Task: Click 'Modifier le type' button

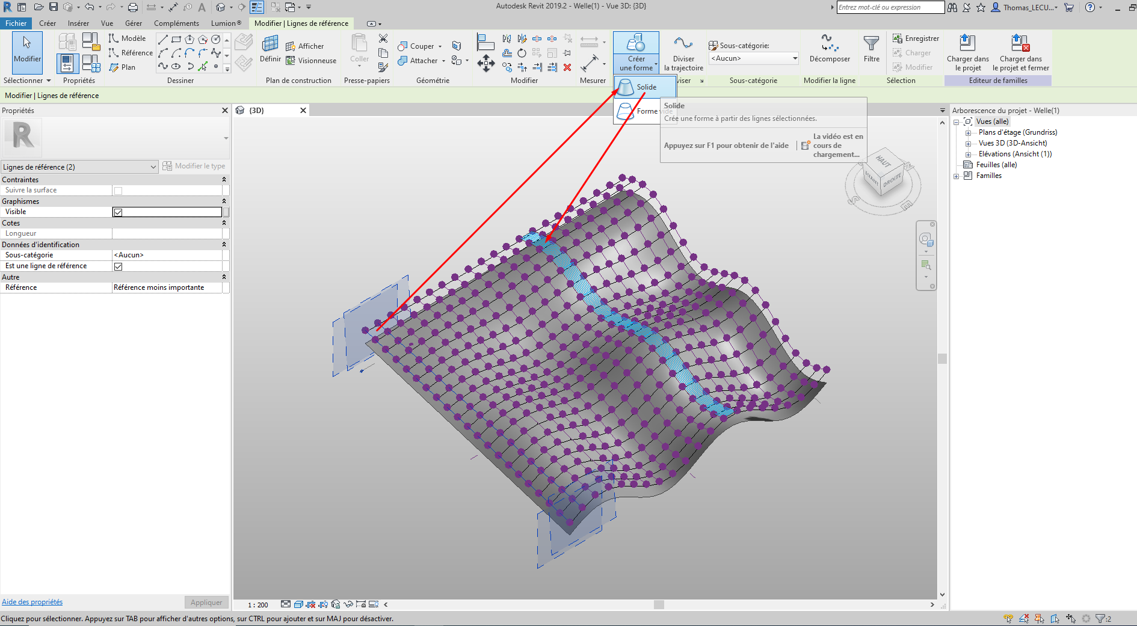Action: (x=194, y=166)
